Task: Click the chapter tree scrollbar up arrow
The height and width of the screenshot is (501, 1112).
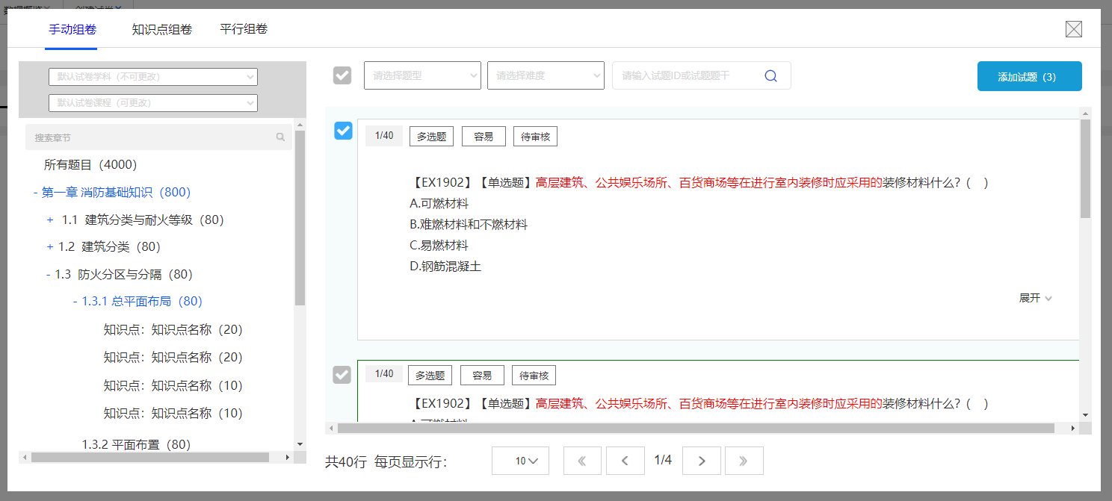Action: (300, 125)
